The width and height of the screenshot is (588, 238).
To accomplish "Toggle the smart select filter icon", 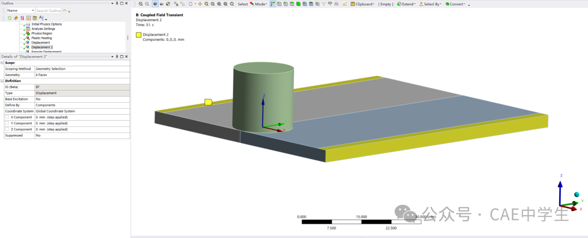I will pos(273,4).
